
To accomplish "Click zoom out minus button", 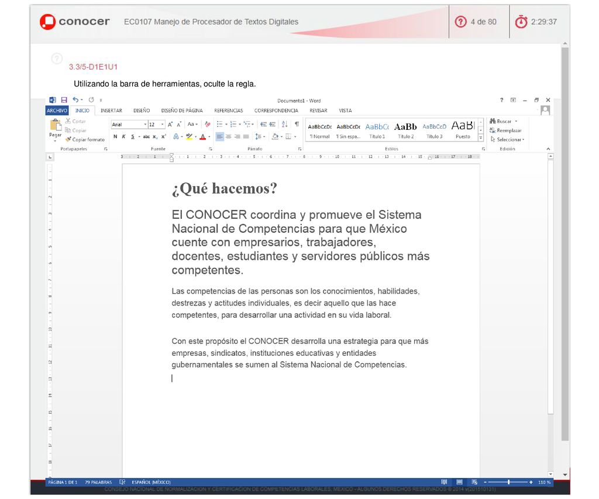I will pos(485,482).
